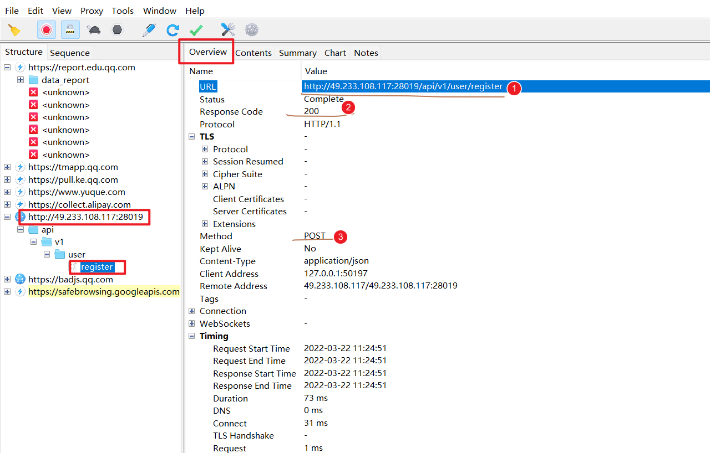Screen dimensions: 710x453
Task: Collapse the api folder node
Action: [21, 229]
